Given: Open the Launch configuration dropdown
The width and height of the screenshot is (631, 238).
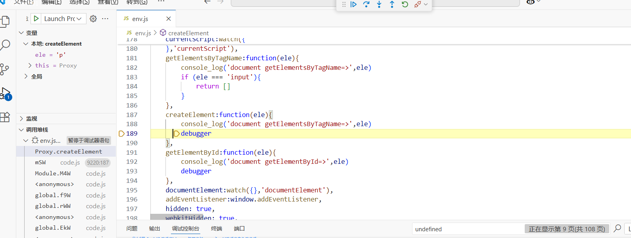Looking at the screenshot, I should click(63, 19).
